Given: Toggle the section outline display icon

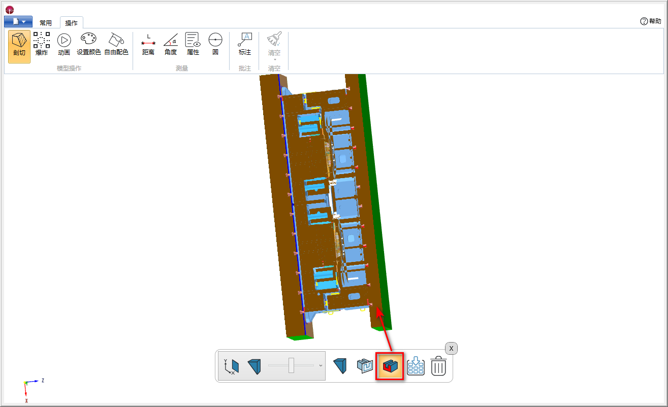Looking at the screenshot, I should (365, 365).
